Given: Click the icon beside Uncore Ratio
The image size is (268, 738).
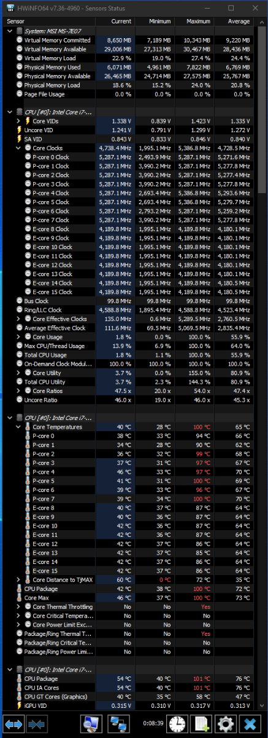Looking at the screenshot, I should pos(20,400).
